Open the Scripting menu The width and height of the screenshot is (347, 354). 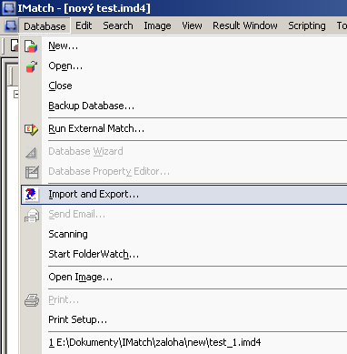[x=307, y=25]
